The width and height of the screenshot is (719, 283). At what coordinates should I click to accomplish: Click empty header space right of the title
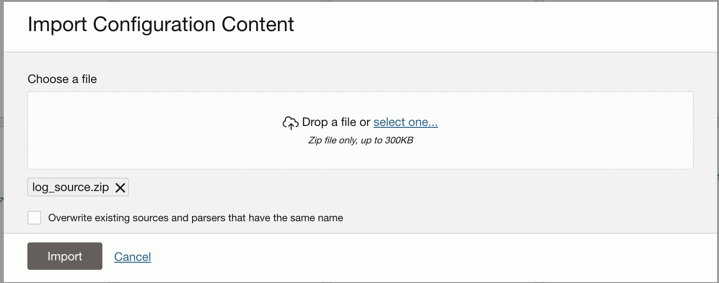click(495, 25)
